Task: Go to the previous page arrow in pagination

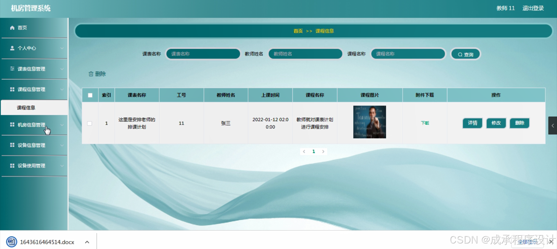Action: [304, 151]
